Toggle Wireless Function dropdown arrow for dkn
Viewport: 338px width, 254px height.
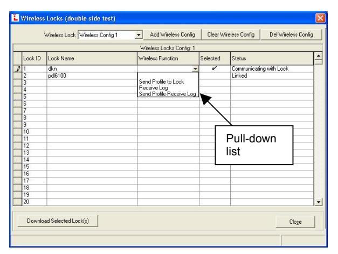click(195, 69)
